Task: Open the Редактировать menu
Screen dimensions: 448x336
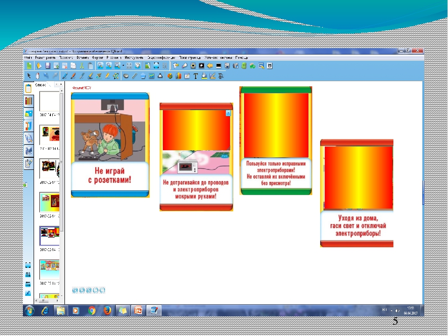Action: point(45,57)
